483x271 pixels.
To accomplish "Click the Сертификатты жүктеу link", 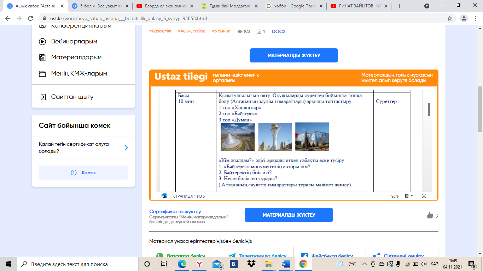I will (175, 211).
